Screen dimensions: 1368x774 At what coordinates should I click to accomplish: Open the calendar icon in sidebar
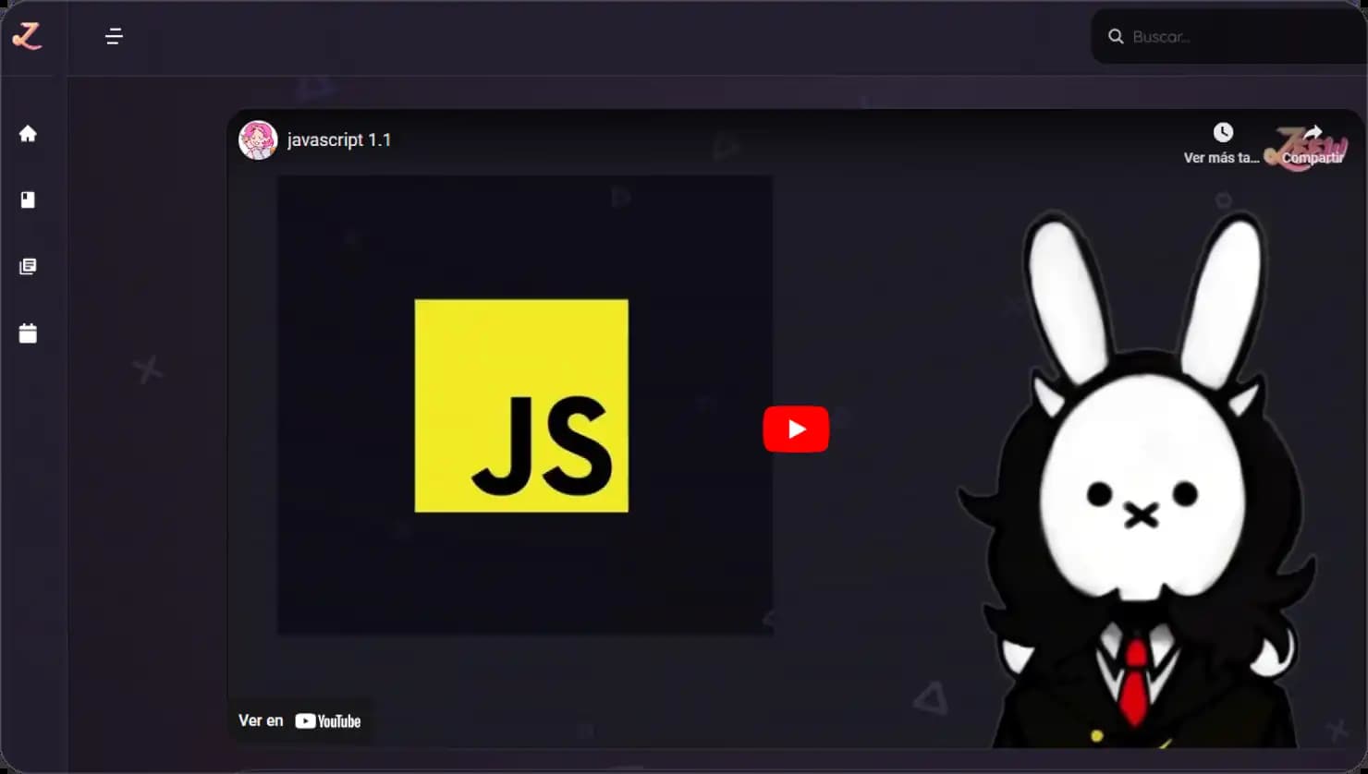click(28, 333)
